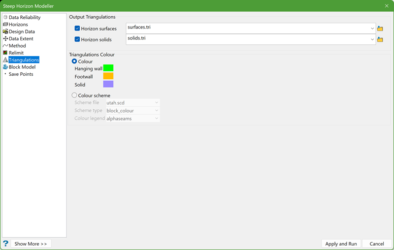
Task: Uncheck the Horizon surfaces checkbox
Action: click(77, 29)
